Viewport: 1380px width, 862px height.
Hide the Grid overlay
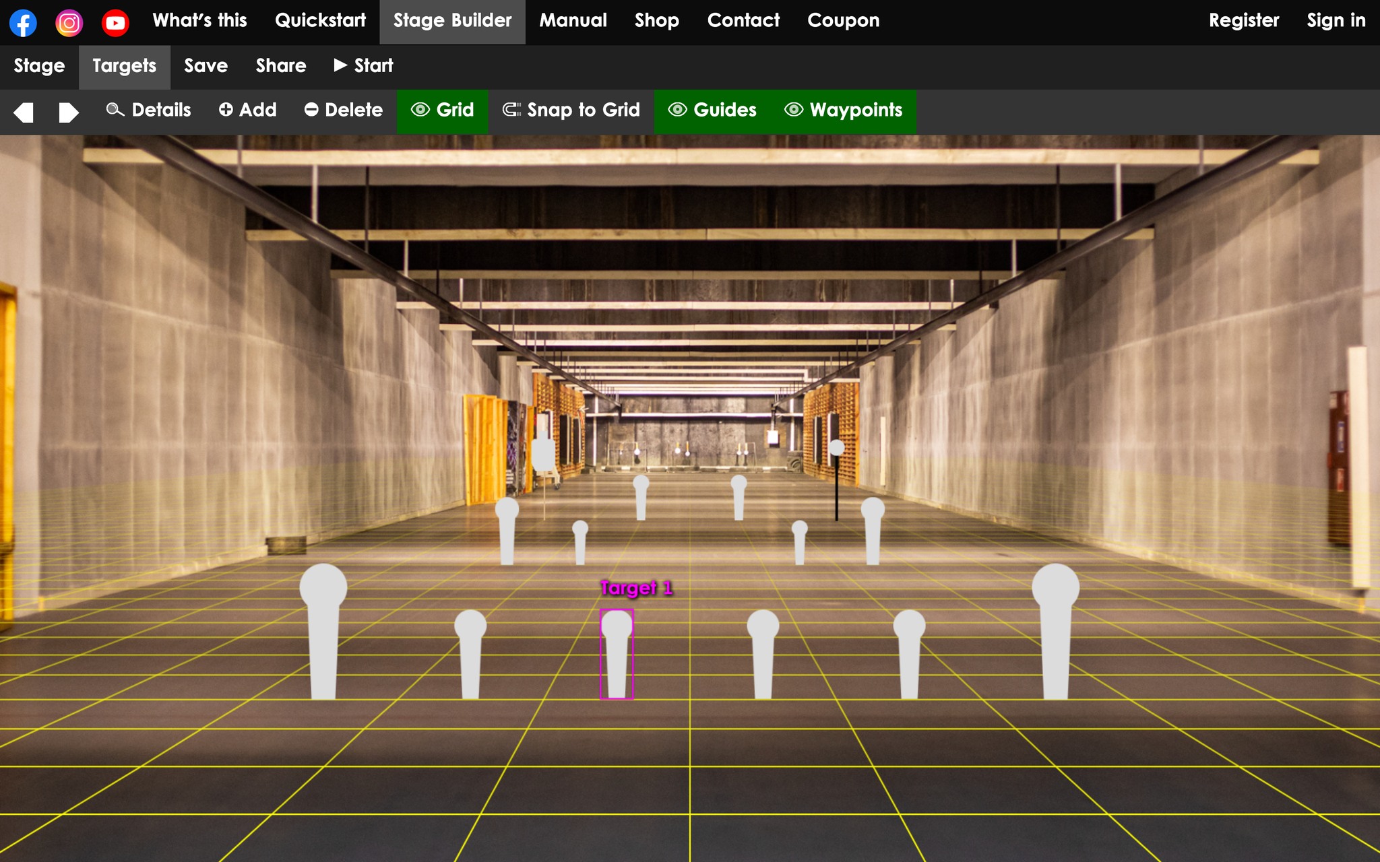pyautogui.click(x=443, y=110)
